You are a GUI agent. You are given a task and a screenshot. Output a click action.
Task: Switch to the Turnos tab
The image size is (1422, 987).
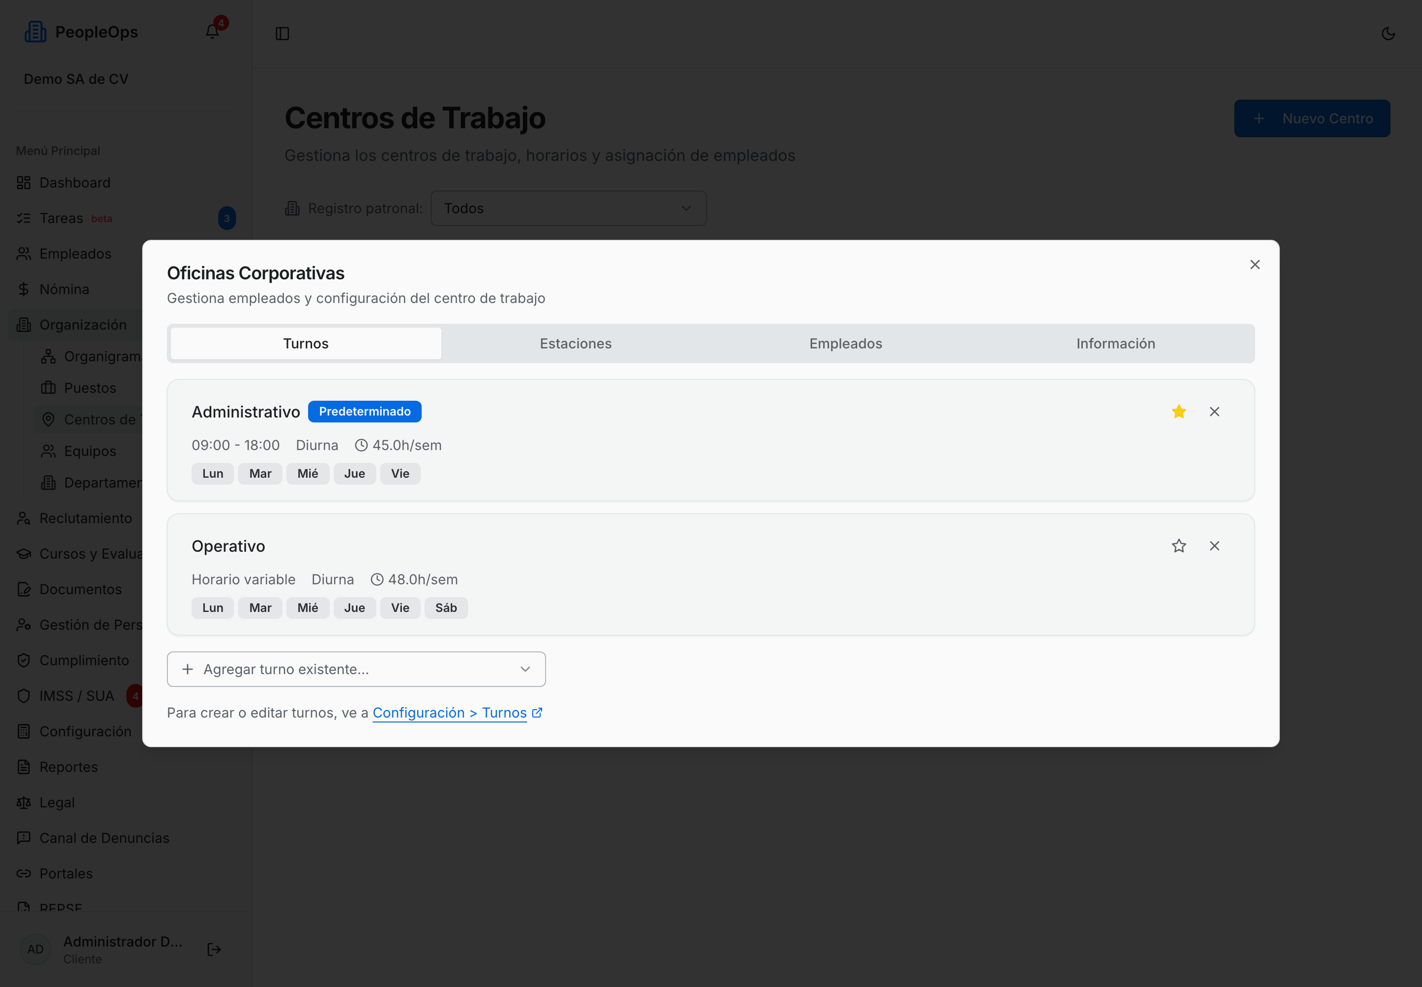[306, 343]
